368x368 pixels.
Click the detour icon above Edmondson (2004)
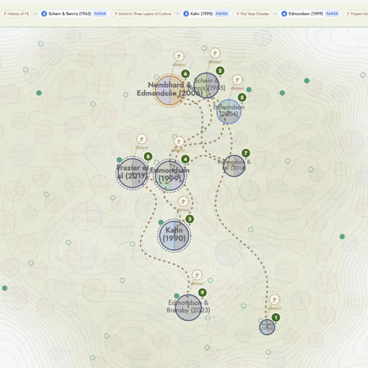[237, 80]
